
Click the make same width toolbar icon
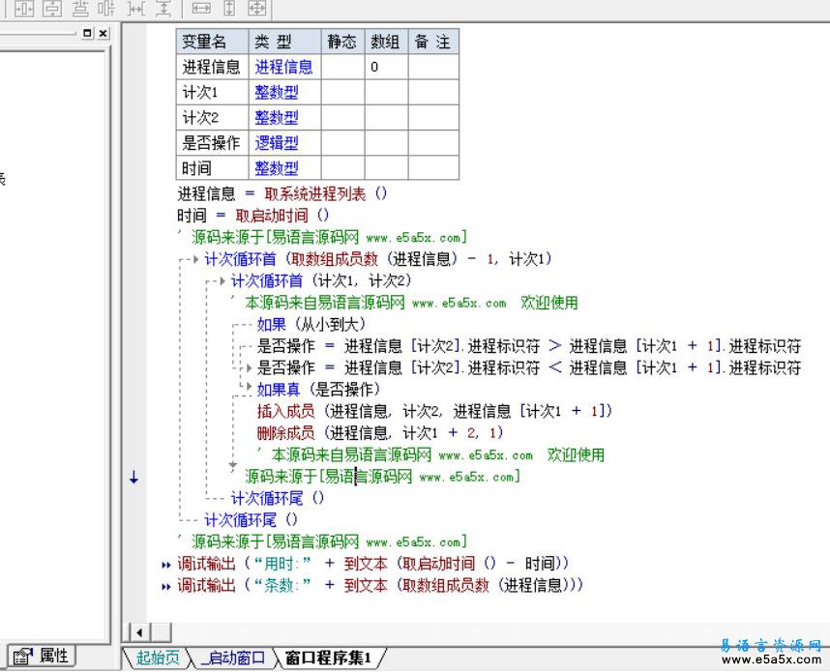[201, 9]
